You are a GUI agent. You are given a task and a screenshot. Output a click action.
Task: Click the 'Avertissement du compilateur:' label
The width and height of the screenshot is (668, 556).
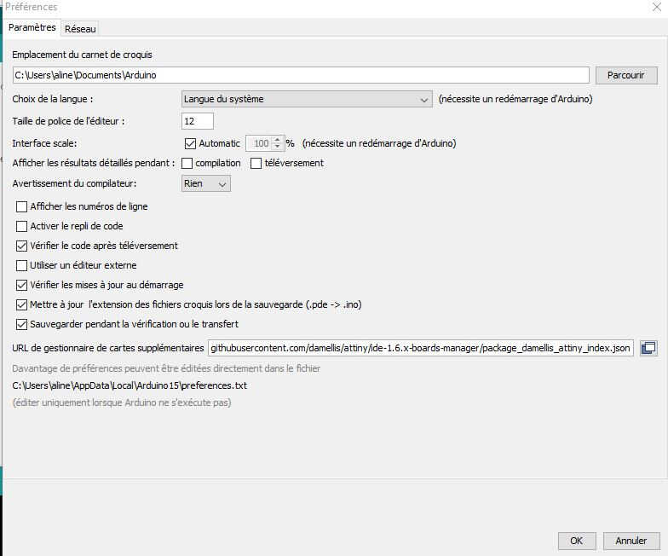pos(74,184)
